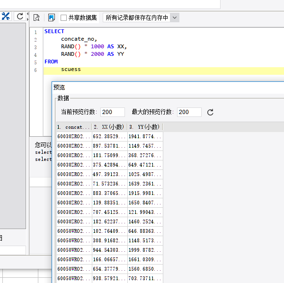Click the XX(小数) column header
284x283 pixels.
pos(110,127)
